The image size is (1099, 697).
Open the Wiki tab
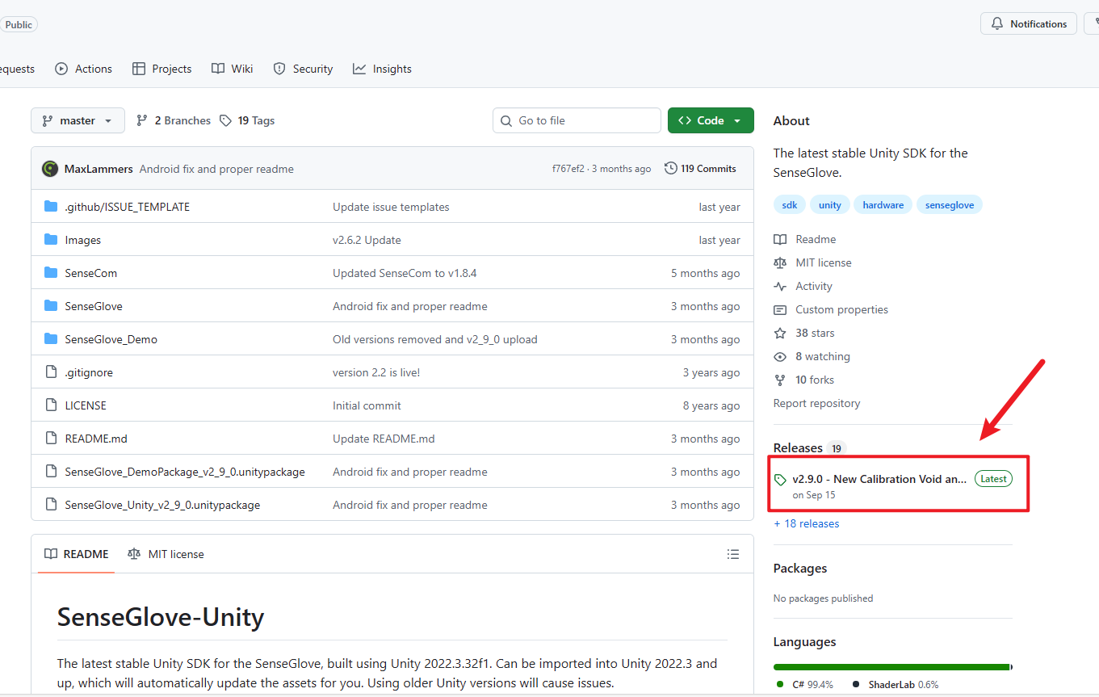232,69
